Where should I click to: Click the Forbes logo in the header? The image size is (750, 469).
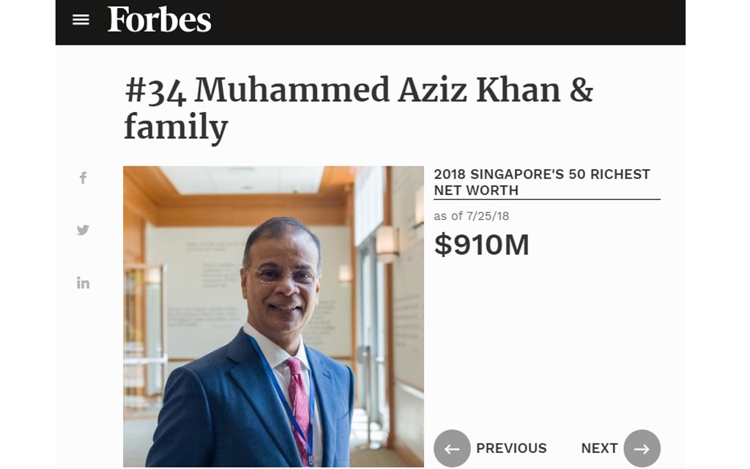[158, 21]
